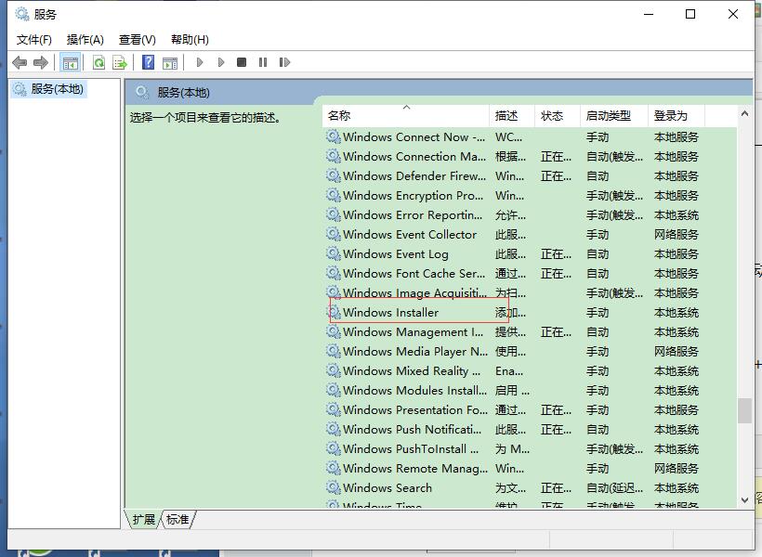This screenshot has height=557, width=762.
Task: Click the start service play icon
Action: (x=199, y=62)
